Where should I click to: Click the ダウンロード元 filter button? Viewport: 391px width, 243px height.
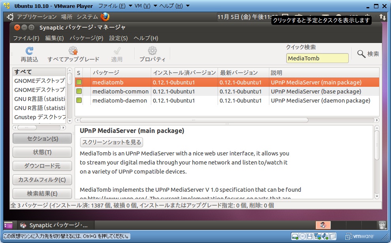coord(42,166)
